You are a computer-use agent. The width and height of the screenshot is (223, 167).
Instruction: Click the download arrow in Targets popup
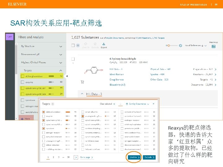pos(120,104)
